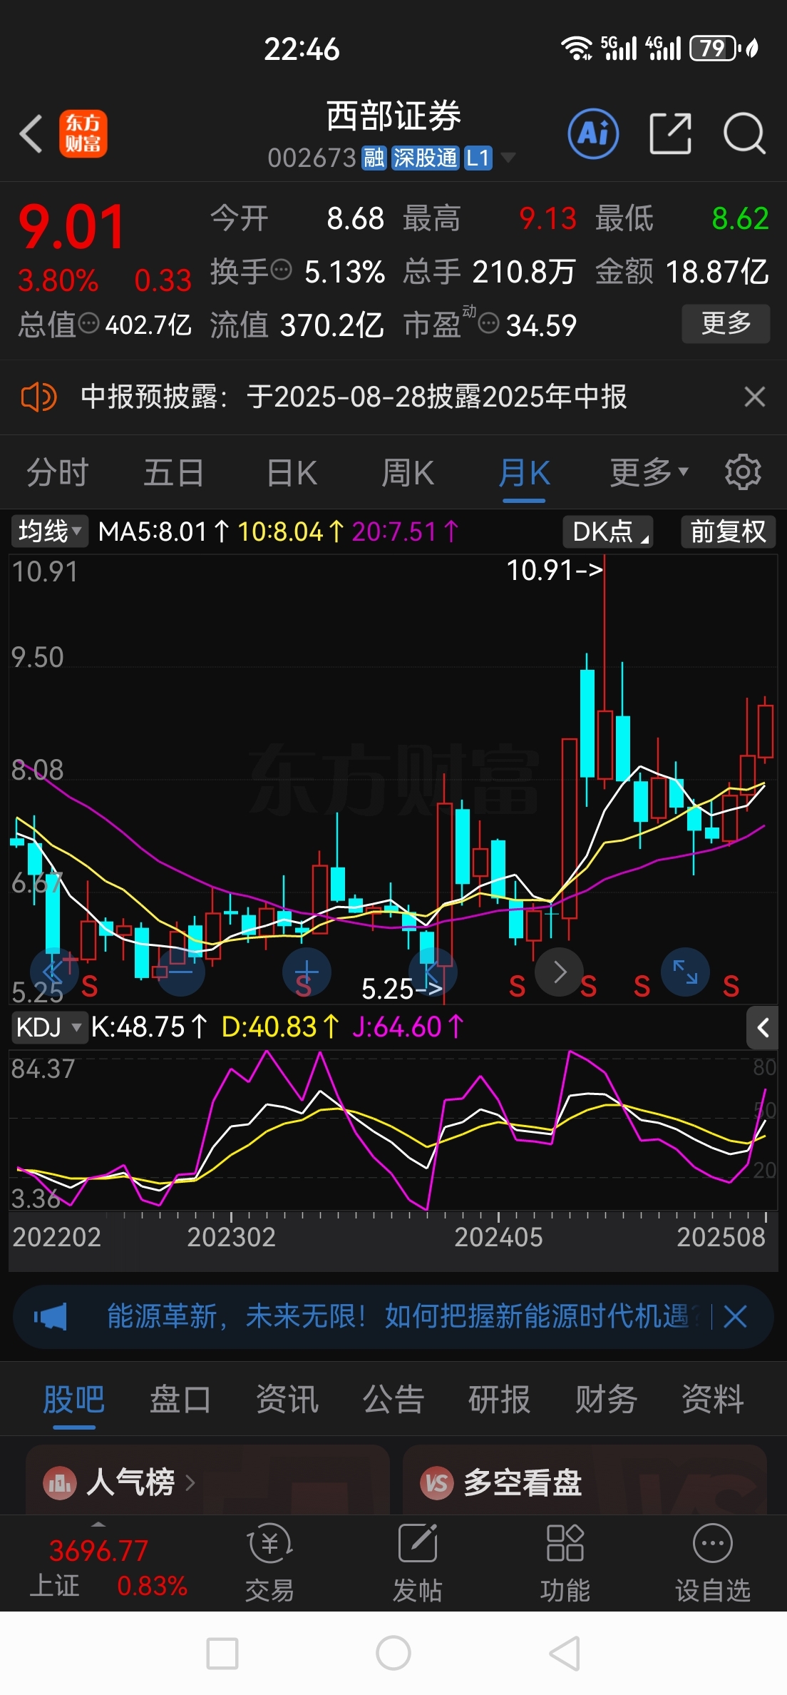Tap 换手 info circle icon
The image size is (787, 1695).
coord(282,270)
